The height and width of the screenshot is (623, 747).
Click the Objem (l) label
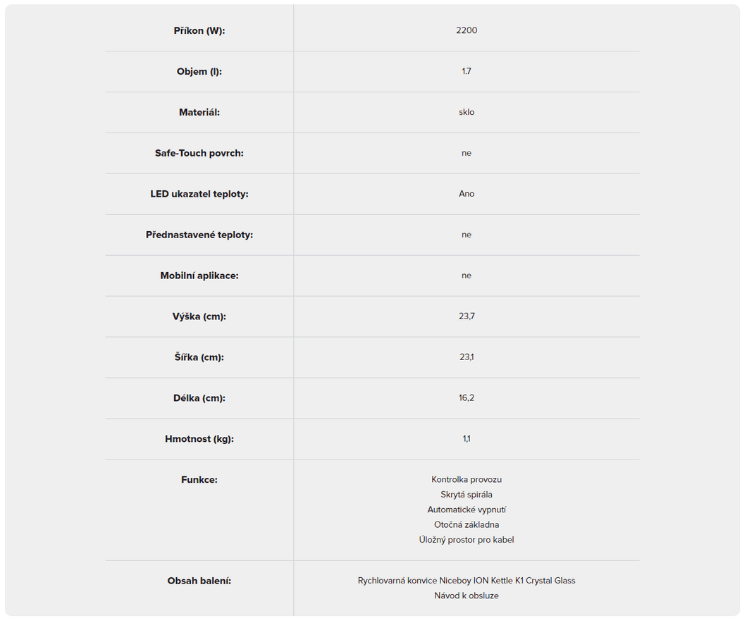click(x=199, y=72)
